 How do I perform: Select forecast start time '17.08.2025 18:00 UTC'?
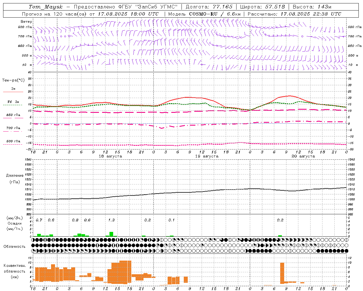128,14
